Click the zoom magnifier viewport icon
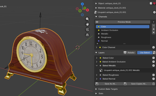The image size is (156, 96). point(87,19)
